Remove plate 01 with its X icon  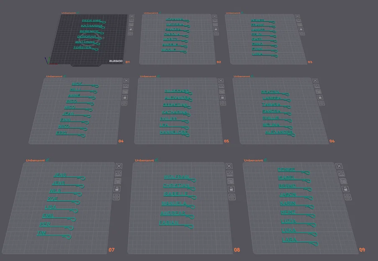[131, 16]
